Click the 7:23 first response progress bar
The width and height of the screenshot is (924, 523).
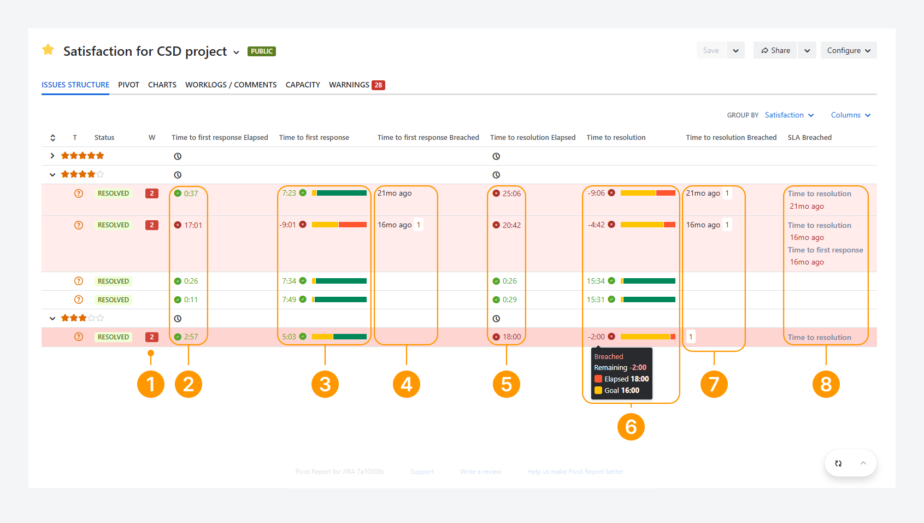coord(339,193)
